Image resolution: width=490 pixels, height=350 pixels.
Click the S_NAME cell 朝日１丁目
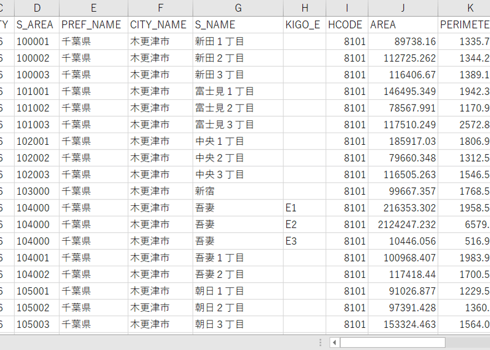(238, 291)
